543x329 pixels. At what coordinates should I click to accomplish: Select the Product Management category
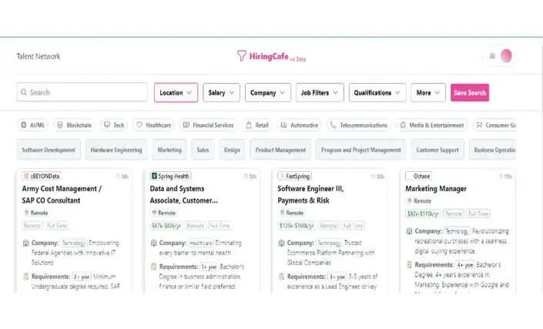[x=280, y=149]
